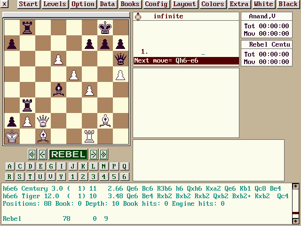The height and width of the screenshot is (226, 301).
Task: Click shortcut key N button
Action: tap(103, 166)
